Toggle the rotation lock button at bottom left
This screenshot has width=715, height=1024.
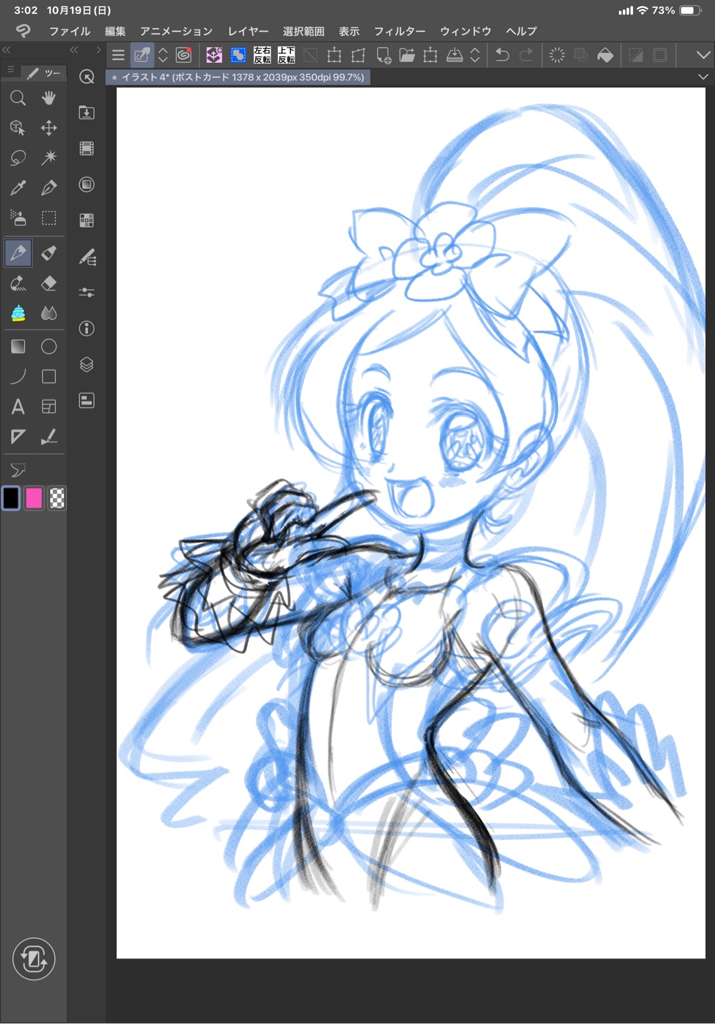click(x=34, y=958)
